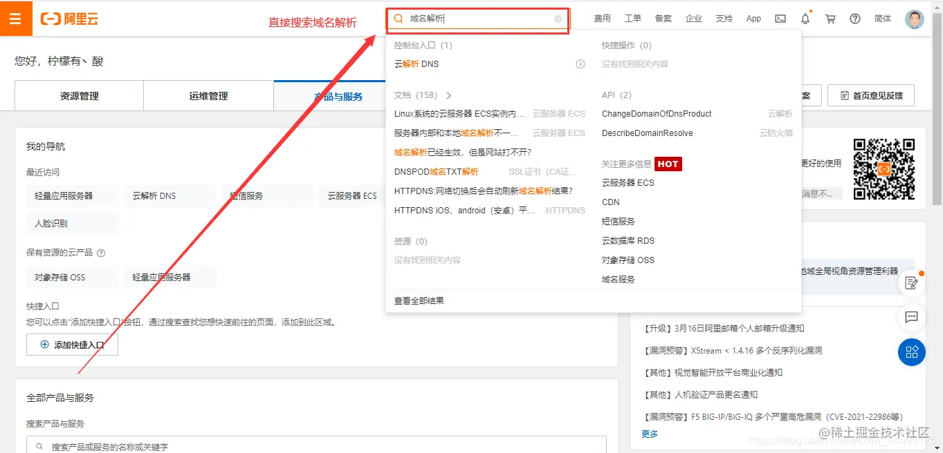Open the notifications bell
The image size is (943, 453).
pyautogui.click(x=805, y=18)
